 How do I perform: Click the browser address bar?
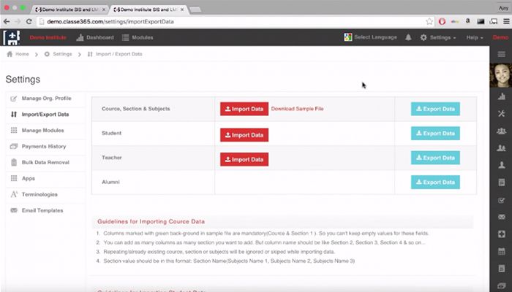point(232,21)
